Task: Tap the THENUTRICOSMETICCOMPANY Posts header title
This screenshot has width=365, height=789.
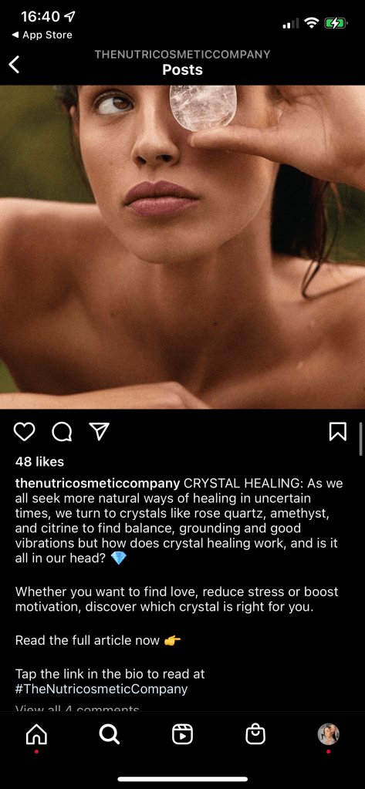Action: tap(182, 62)
